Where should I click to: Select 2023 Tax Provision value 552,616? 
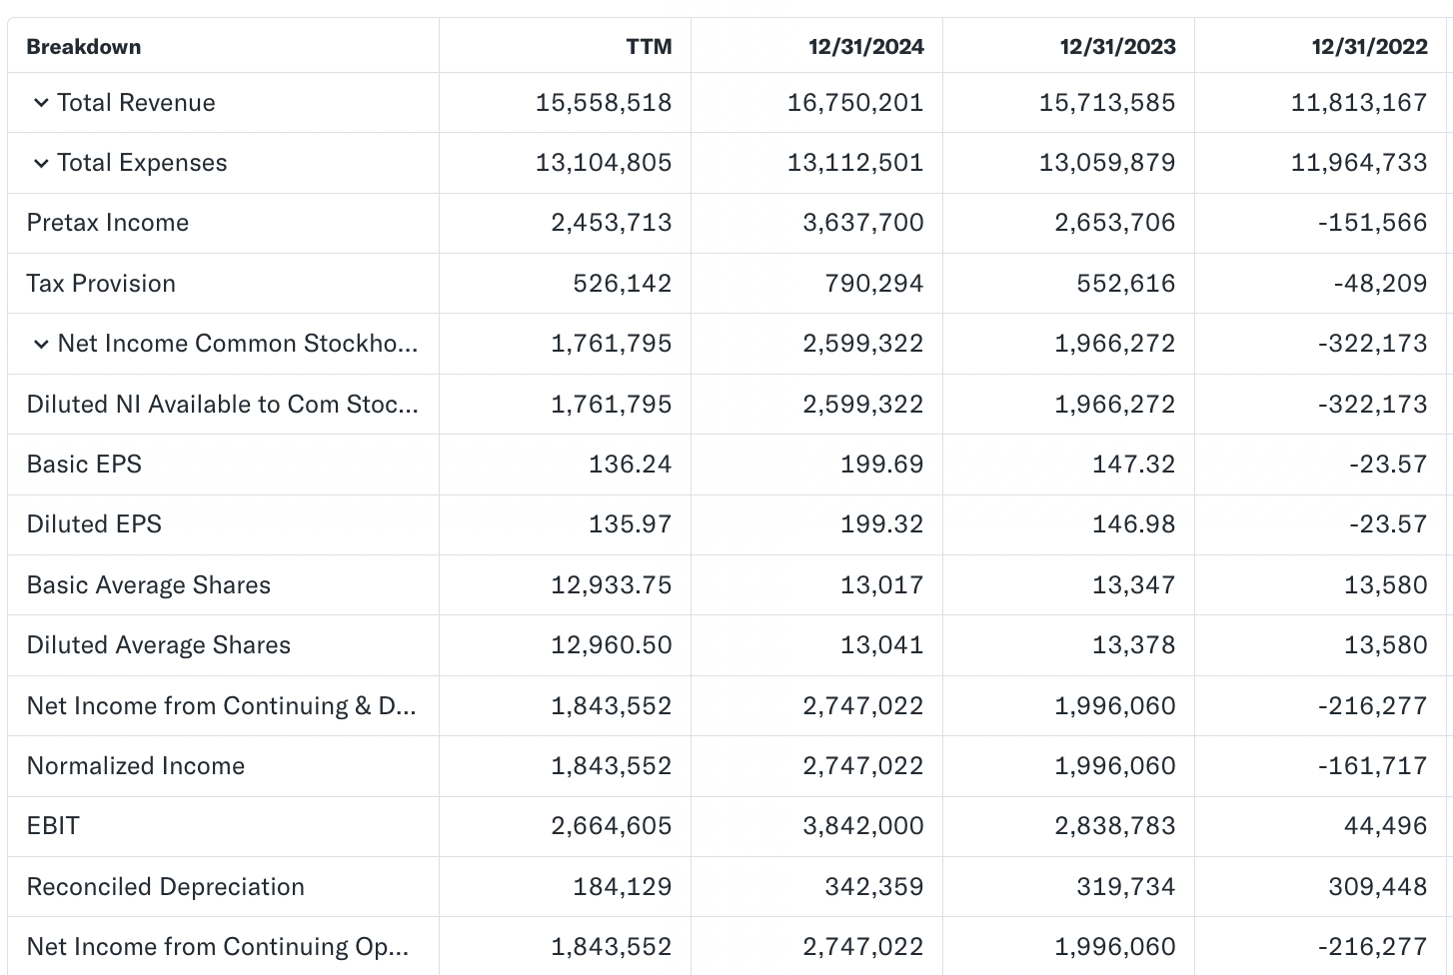click(1126, 284)
